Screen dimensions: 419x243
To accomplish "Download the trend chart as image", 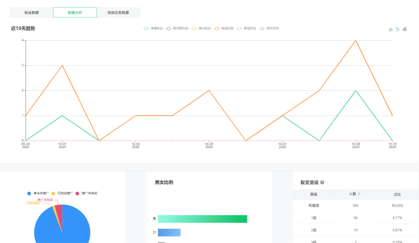I will click(391, 29).
